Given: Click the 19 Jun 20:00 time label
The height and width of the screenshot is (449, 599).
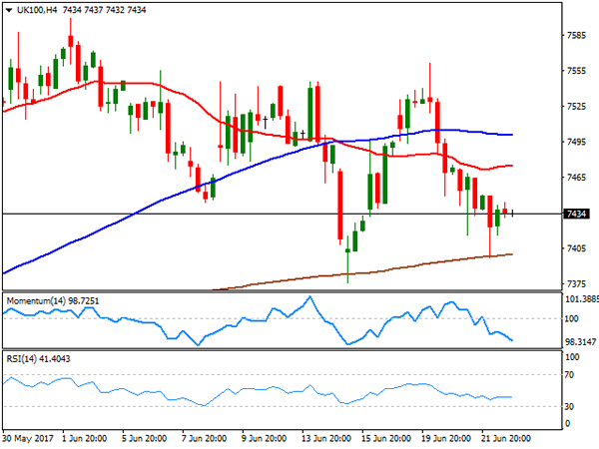Looking at the screenshot, I should tap(446, 438).
